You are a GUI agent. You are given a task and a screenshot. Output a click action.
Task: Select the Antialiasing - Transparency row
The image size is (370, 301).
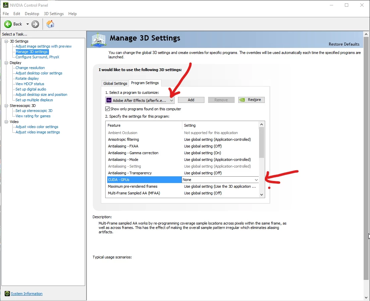183,173
